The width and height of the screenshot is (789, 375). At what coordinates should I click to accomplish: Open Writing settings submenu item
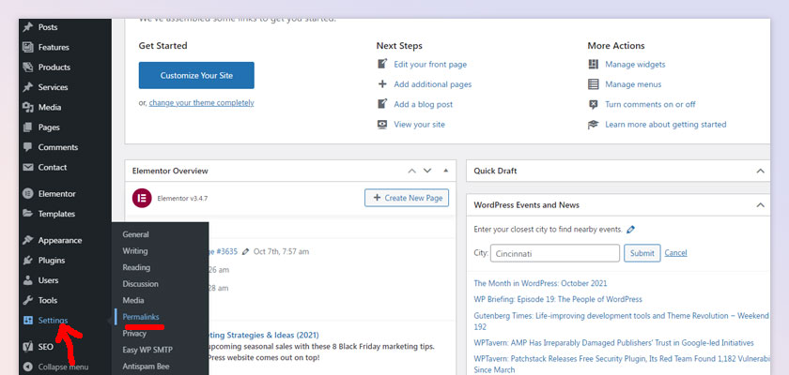(x=135, y=251)
